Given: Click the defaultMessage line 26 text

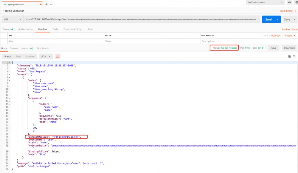Looking at the screenshot, I should (x=54, y=137).
